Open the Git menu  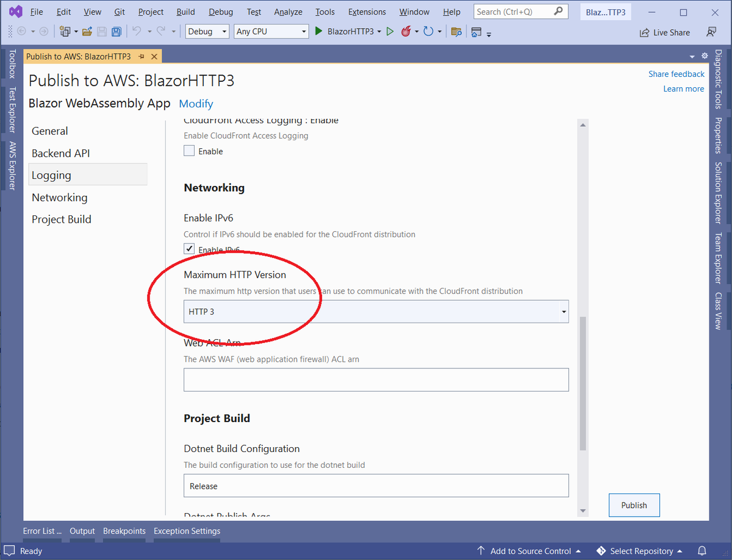pos(120,12)
